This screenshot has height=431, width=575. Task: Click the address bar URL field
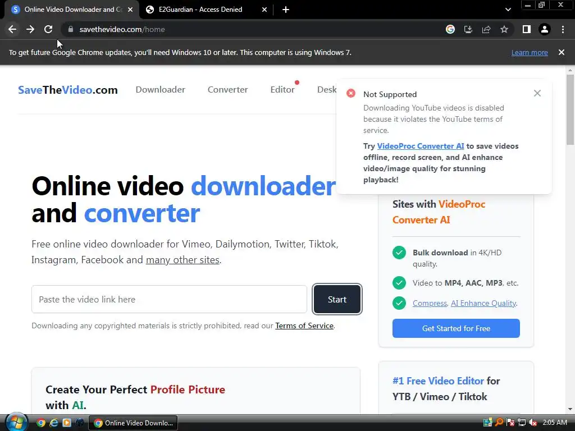tap(253, 29)
